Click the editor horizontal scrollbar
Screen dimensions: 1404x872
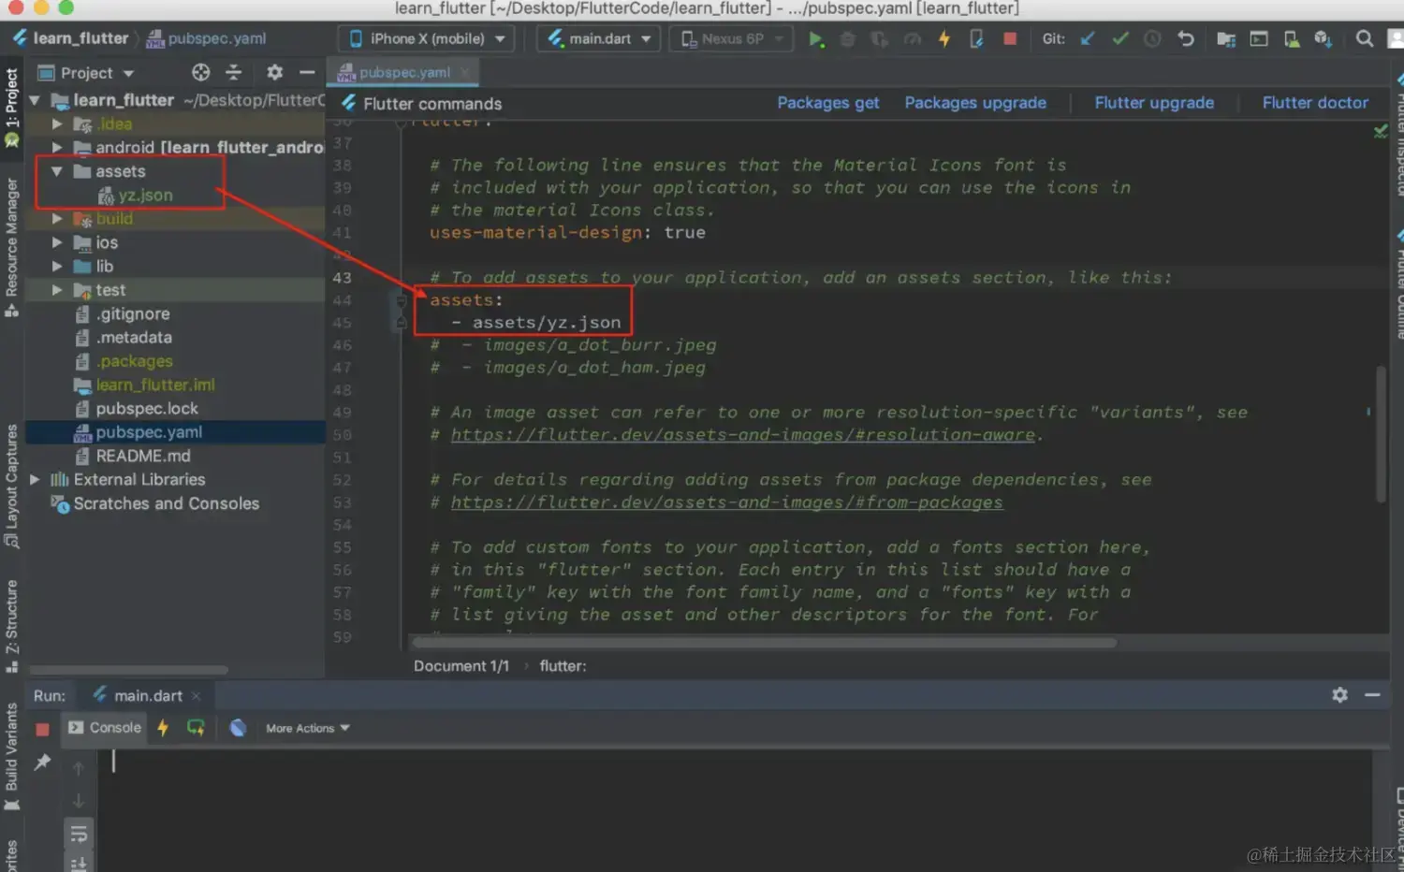tap(764, 643)
